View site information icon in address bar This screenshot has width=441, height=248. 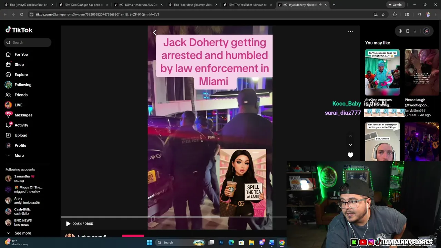pyautogui.click(x=31, y=14)
